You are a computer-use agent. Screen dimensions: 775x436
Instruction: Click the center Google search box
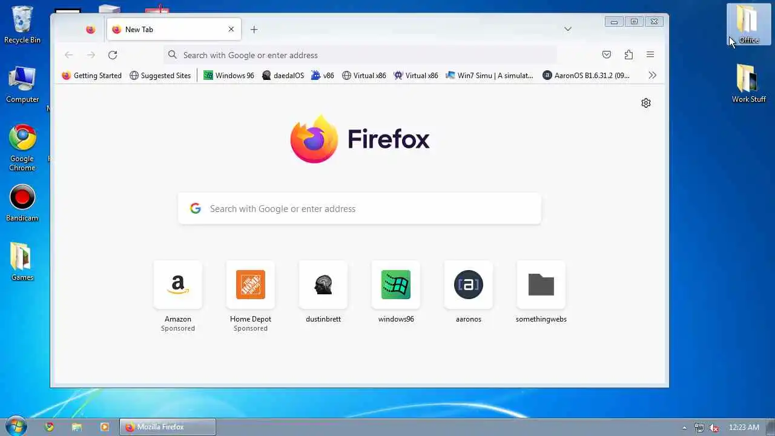pyautogui.click(x=360, y=209)
